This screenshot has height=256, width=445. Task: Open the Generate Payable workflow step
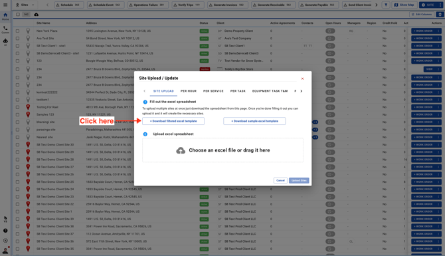(319, 5)
